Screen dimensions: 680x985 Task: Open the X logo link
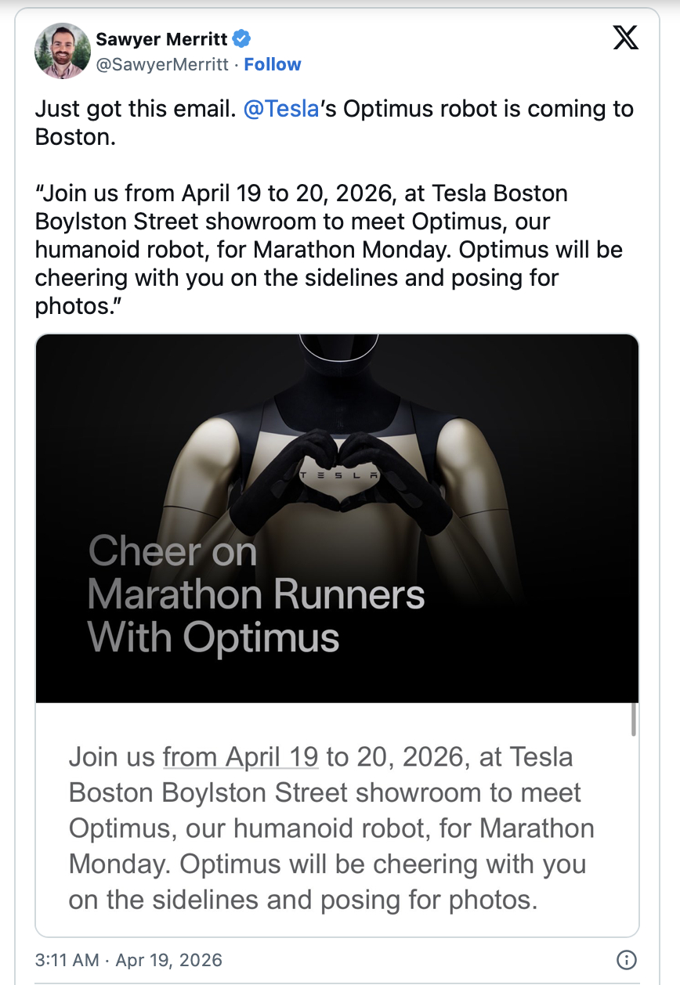pos(625,37)
